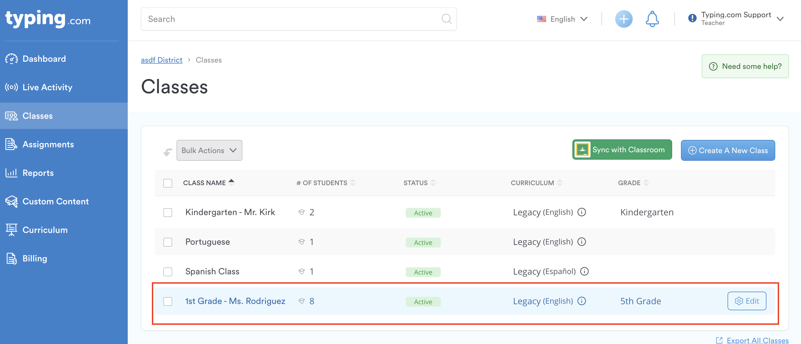
Task: Click the Typing.com logo
Action: click(48, 19)
